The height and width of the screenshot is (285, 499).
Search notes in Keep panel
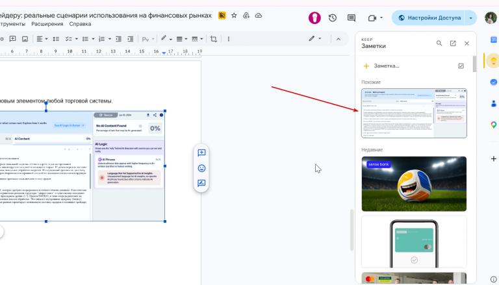439,43
